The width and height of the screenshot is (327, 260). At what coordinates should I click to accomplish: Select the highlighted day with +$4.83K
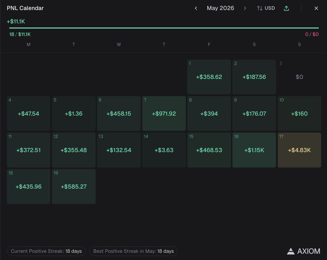(x=299, y=150)
